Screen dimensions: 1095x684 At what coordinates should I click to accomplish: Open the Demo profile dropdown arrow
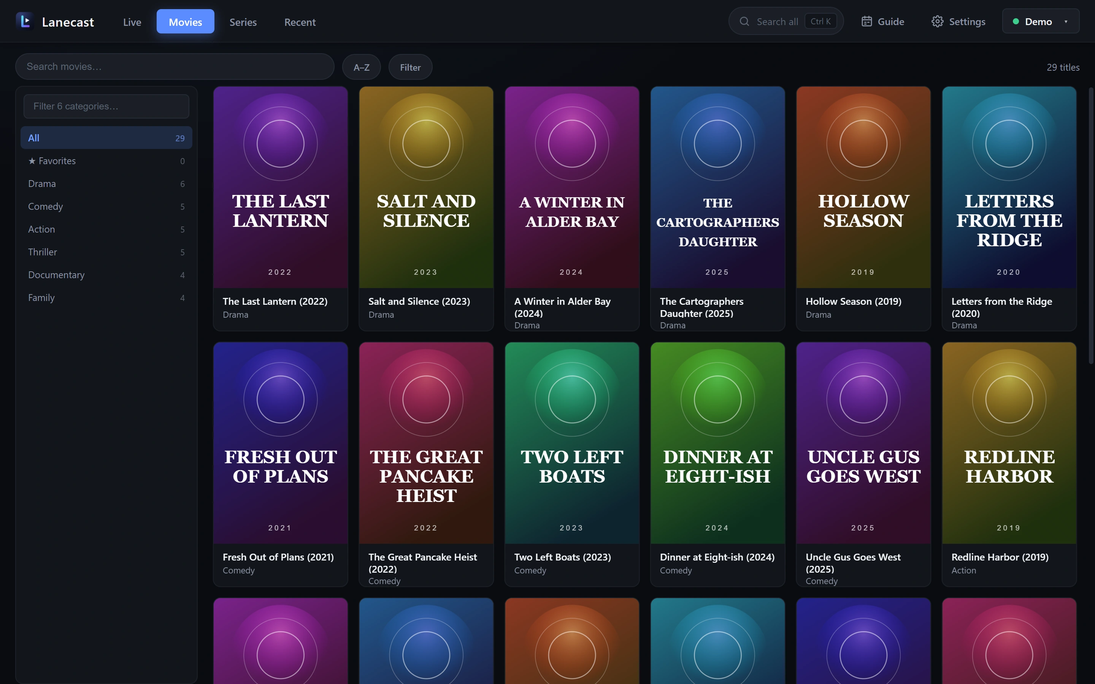pos(1066,21)
